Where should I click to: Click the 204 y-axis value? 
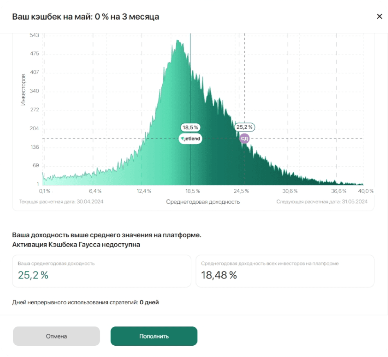(x=34, y=128)
